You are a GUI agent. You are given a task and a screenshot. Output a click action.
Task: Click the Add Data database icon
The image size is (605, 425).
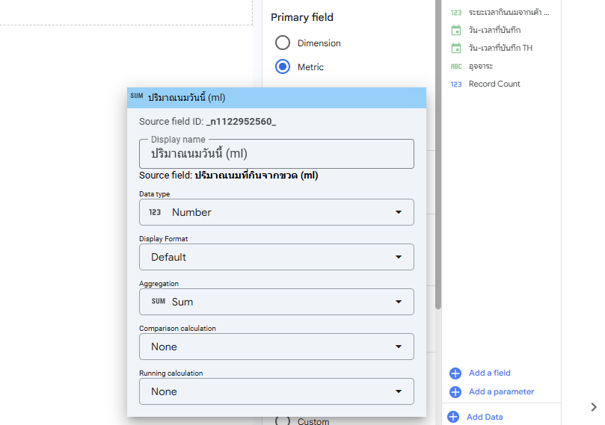pyautogui.click(x=452, y=417)
